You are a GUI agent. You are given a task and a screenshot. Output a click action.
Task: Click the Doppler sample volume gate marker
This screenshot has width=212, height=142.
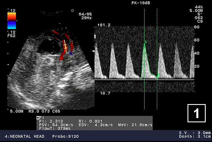[65, 46]
